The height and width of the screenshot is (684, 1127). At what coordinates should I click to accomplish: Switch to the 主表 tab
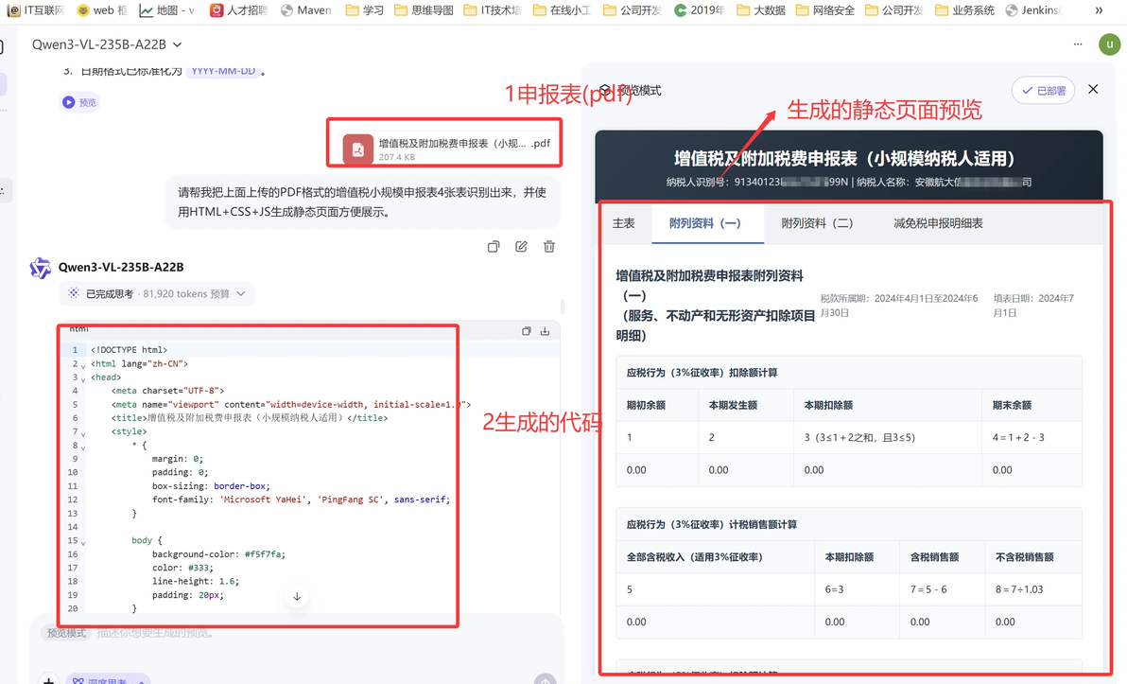point(624,223)
